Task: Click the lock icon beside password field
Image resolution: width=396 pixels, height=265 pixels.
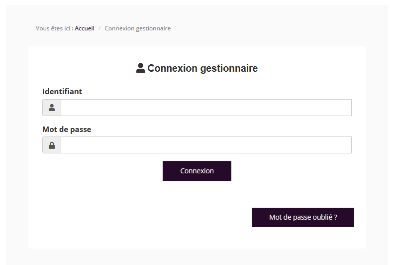Action: point(52,145)
